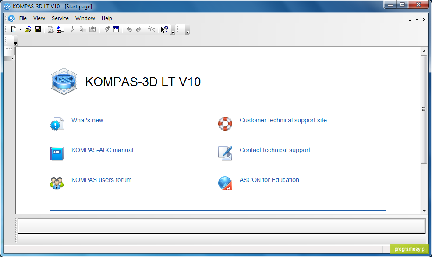
Task: Click the start page vertical scrollbar thumb
Action: (x=424, y=110)
